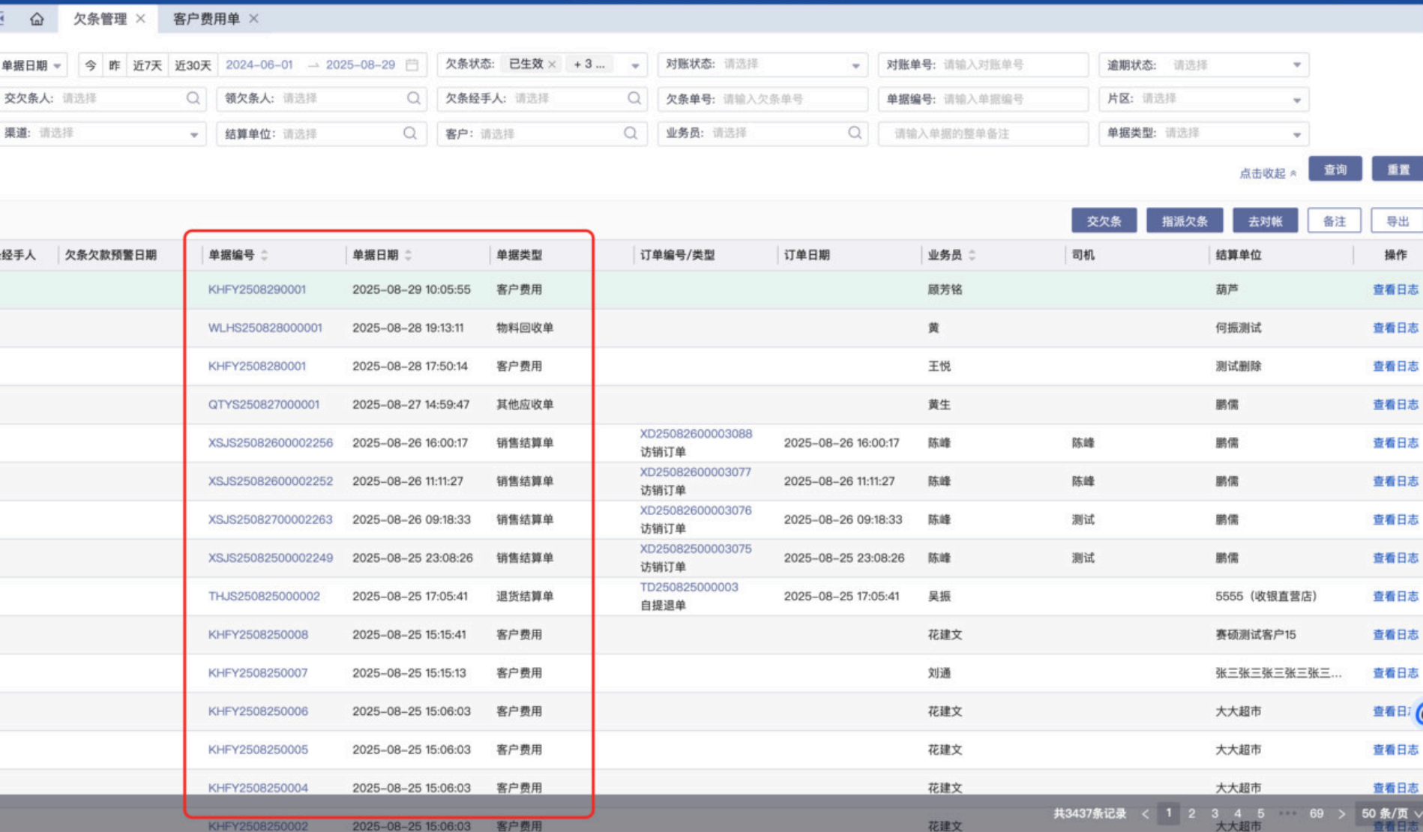The image size is (1423, 832).
Task: Click search icon in 业务员 field
Action: pos(854,133)
